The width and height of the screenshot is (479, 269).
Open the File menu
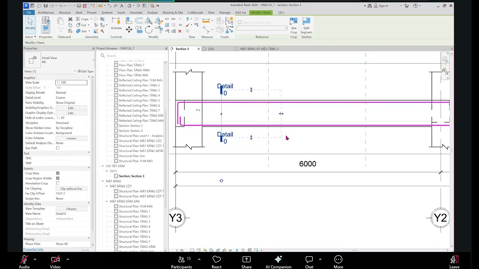[x=29, y=13]
